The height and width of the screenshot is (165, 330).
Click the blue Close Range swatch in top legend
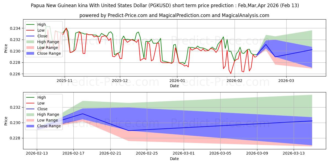coord(30,53)
